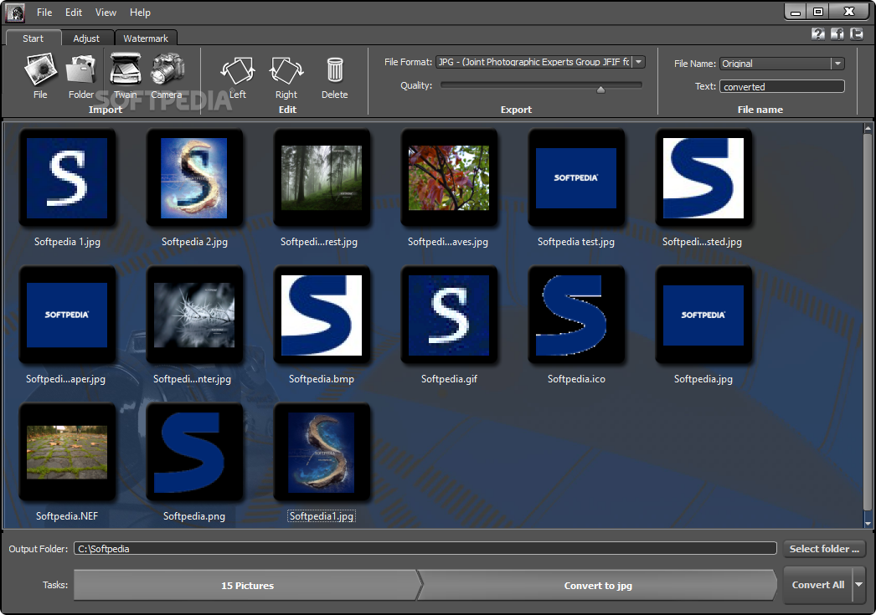Select the Softpedia.NEF thumbnail

click(x=67, y=451)
